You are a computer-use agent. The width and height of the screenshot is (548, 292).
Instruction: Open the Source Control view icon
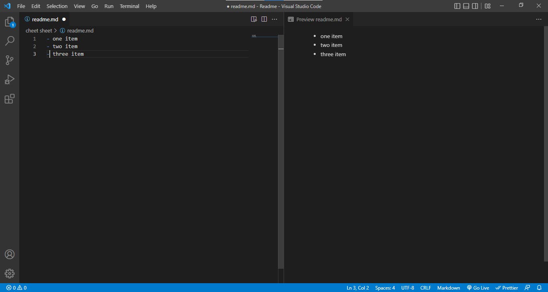(10, 60)
